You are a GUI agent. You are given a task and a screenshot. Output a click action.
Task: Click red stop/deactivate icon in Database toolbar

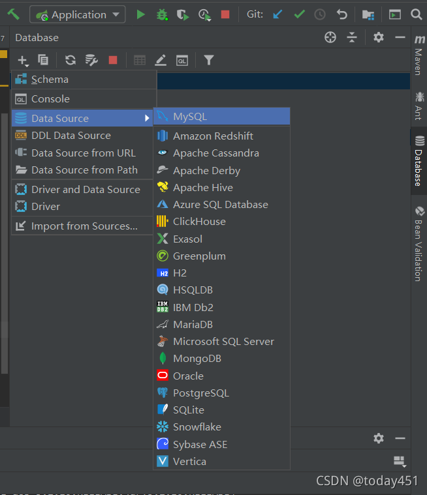(x=113, y=60)
